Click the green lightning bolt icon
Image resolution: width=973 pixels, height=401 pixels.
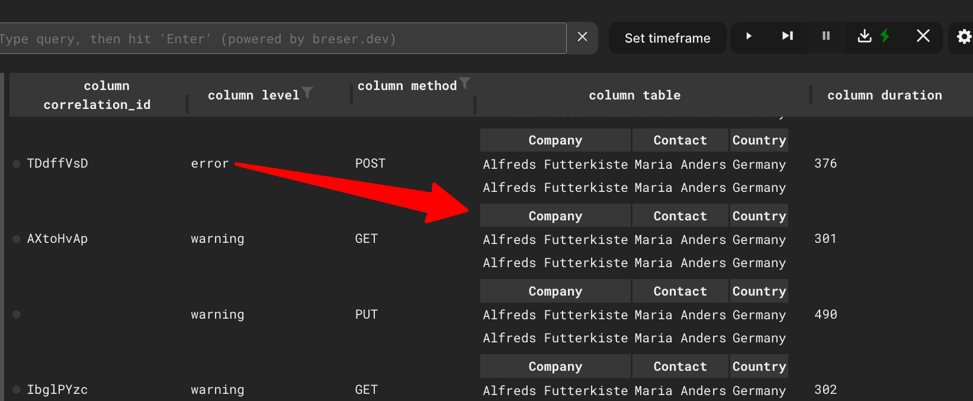(885, 37)
